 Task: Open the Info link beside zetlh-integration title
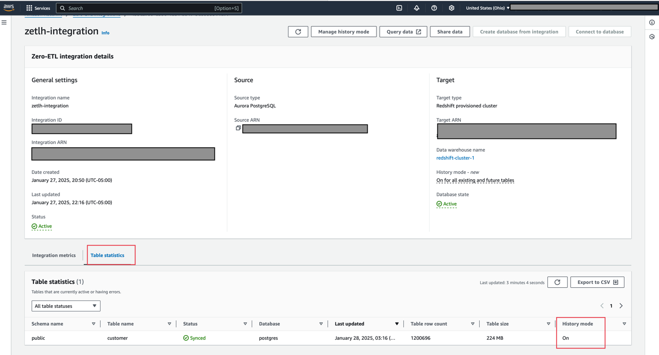click(106, 33)
